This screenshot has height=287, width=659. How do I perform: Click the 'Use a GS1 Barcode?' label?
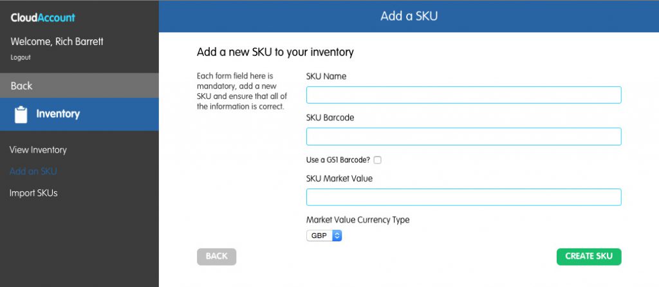(339, 160)
